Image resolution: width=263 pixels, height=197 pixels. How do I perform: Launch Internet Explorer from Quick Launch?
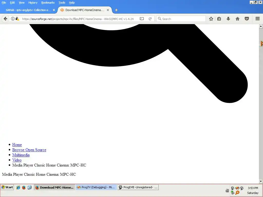point(18,188)
